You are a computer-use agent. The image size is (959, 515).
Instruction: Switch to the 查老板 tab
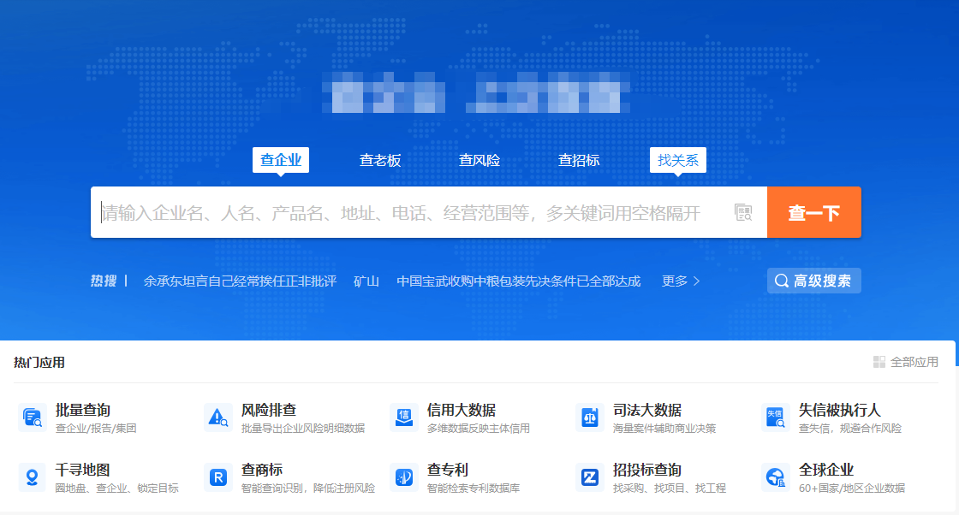point(379,159)
